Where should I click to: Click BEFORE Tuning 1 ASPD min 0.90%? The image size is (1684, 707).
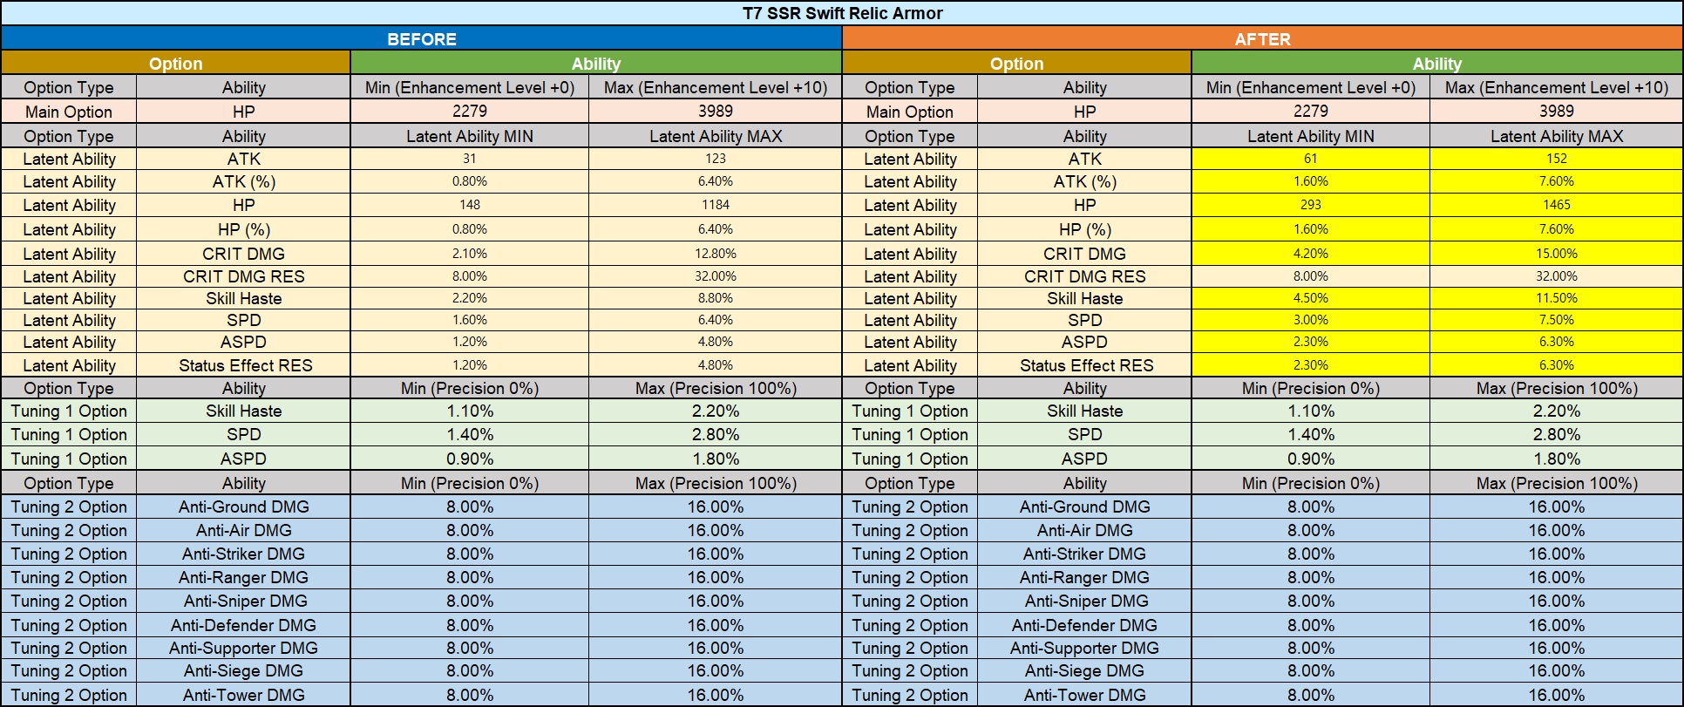pos(470,459)
